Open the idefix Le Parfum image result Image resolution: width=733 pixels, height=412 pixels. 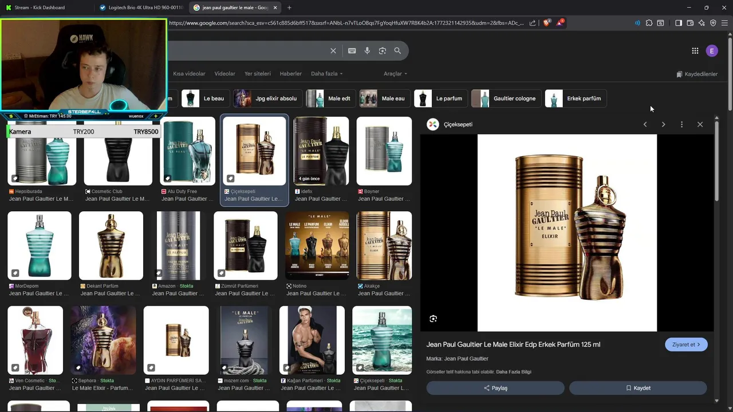click(x=321, y=151)
